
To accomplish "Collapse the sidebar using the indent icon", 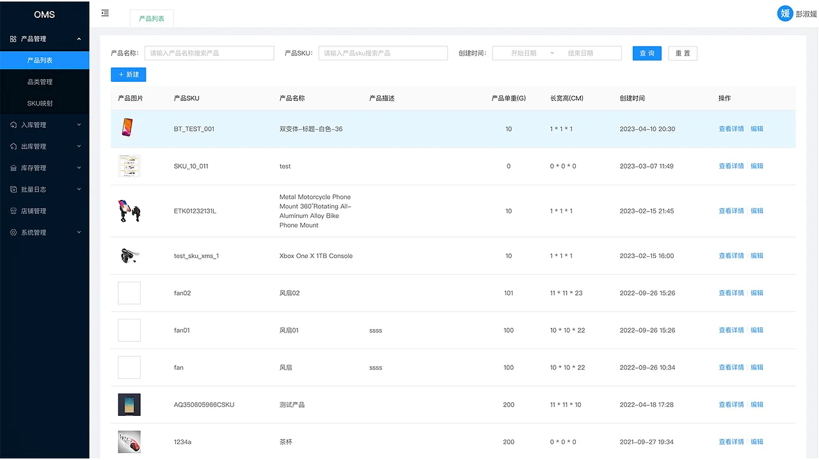I will click(x=104, y=12).
